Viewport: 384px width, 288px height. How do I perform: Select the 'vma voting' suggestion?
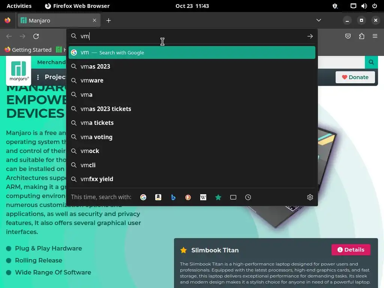pos(192,137)
